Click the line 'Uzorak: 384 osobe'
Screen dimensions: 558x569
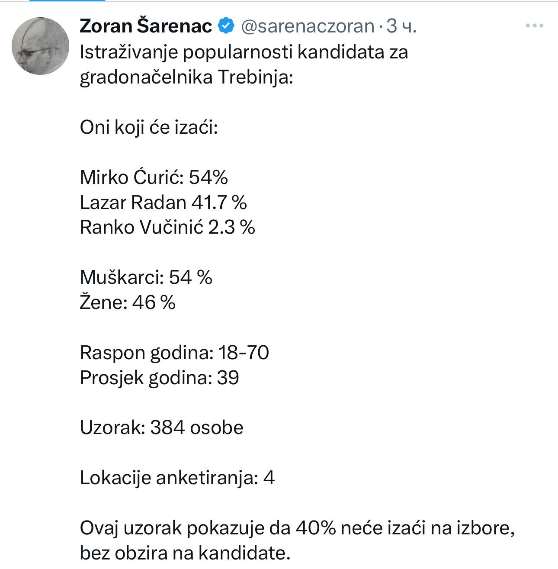[x=162, y=428]
